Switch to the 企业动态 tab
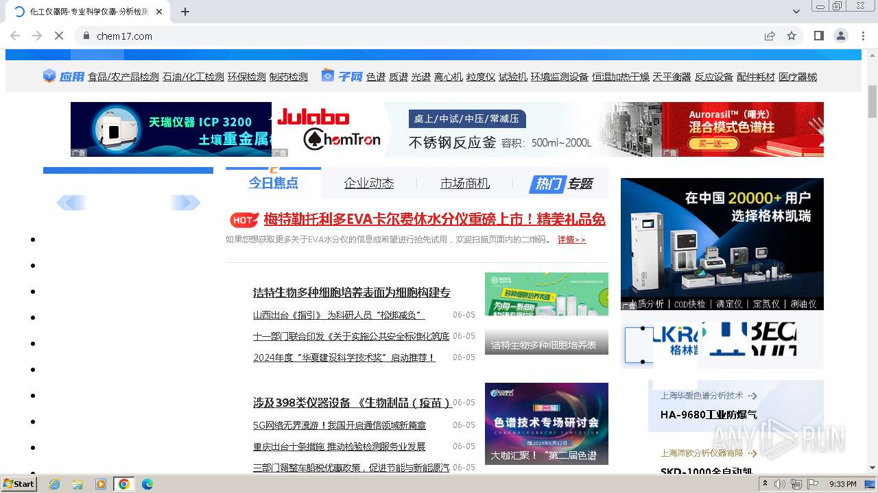 pos(369,183)
